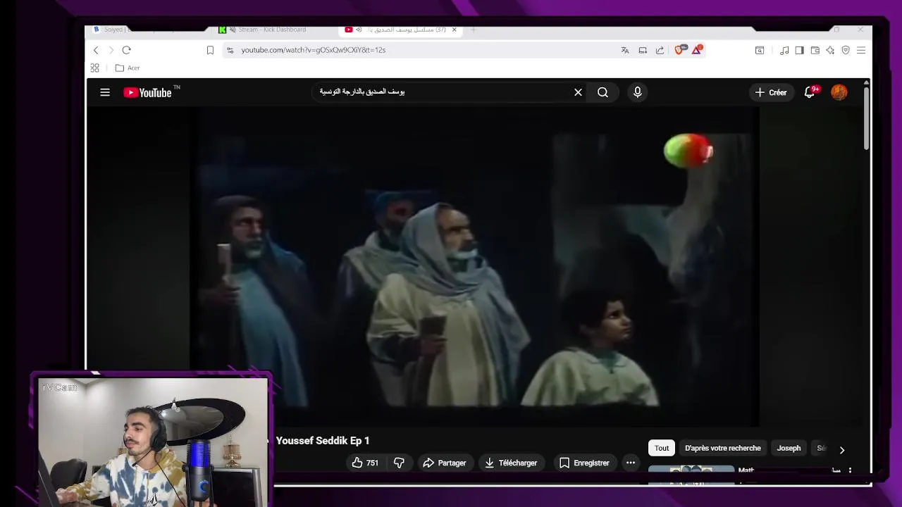Close the active YouTube tab
This screenshot has height=507, width=902.
(x=455, y=30)
